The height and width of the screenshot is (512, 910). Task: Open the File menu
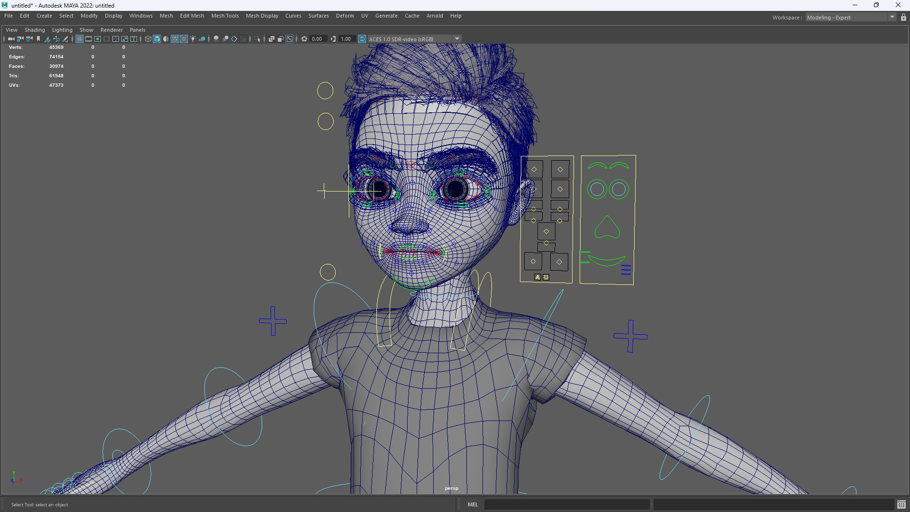[x=9, y=16]
